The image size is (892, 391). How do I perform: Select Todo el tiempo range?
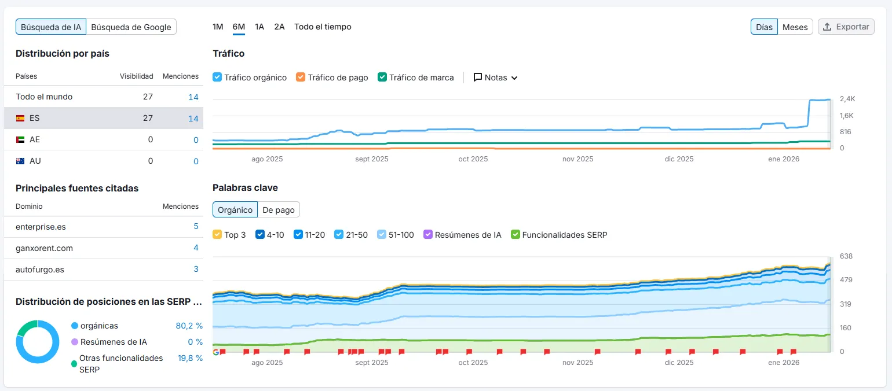(323, 27)
